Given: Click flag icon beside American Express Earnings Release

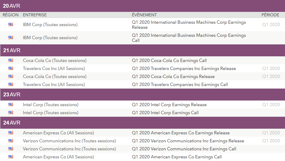Looking at the screenshot, I should point(11,133).
